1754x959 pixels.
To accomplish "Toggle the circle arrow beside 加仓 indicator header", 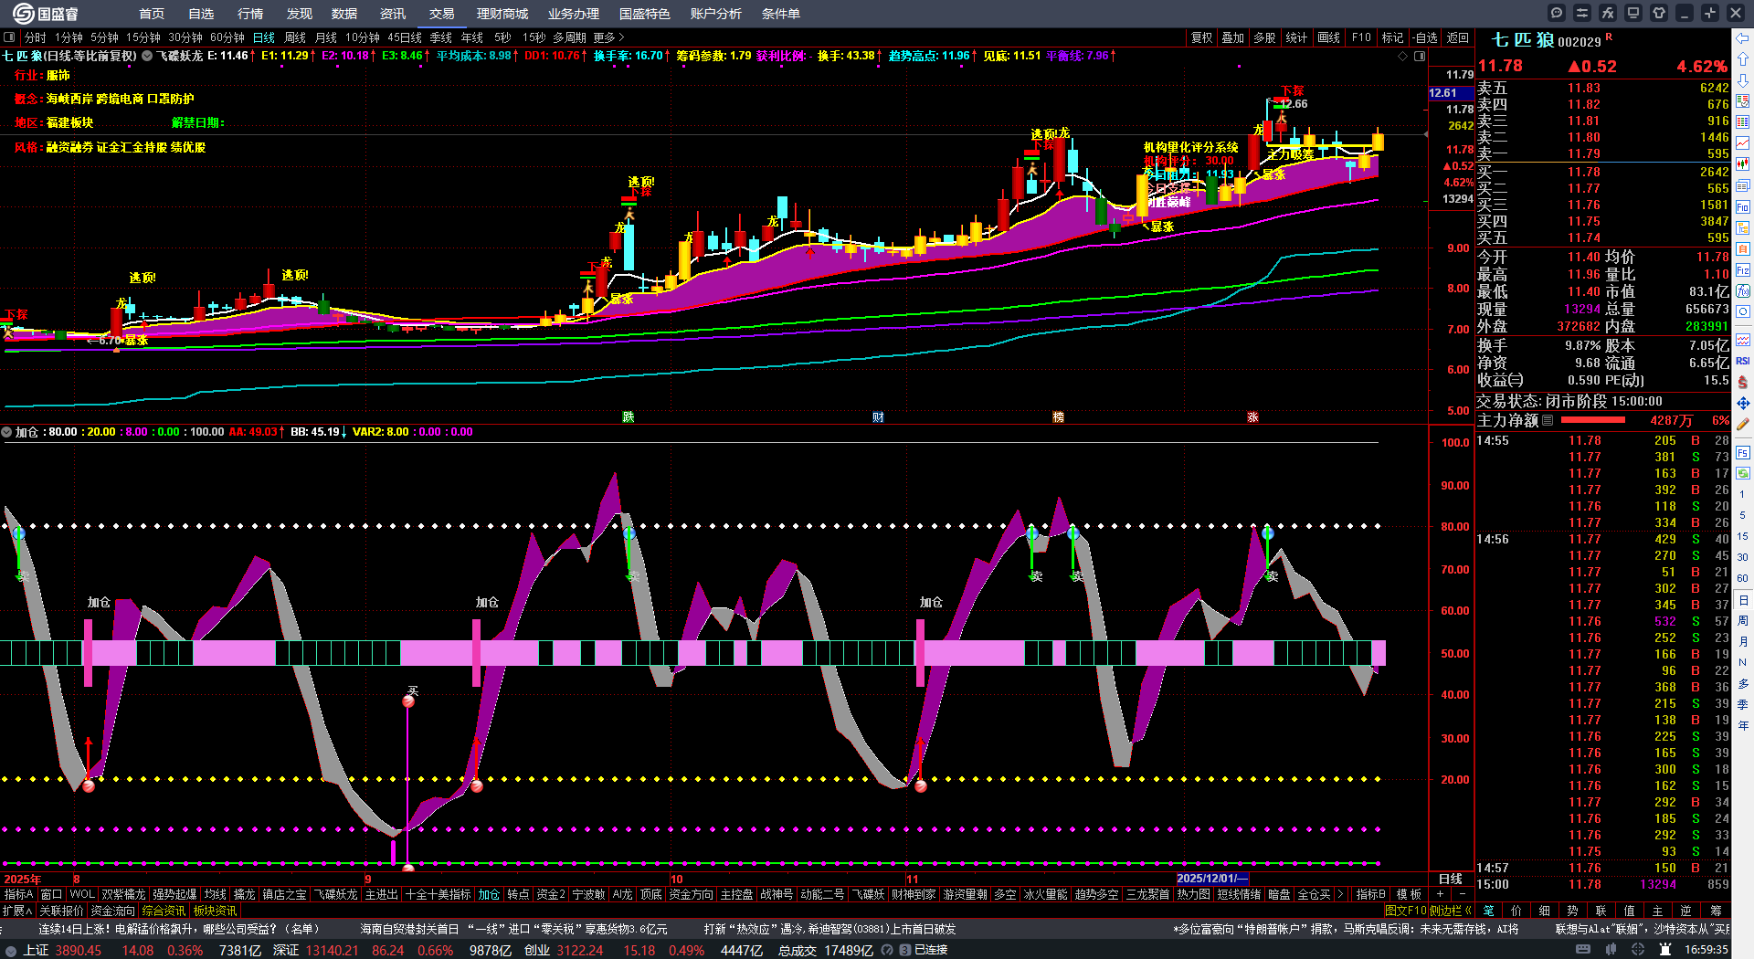I will tap(6, 432).
